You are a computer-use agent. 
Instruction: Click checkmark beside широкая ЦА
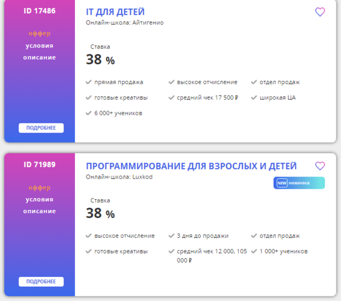[x=254, y=98]
